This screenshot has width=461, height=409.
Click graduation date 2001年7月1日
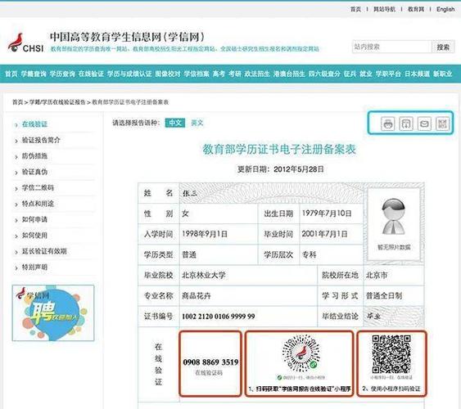(324, 234)
